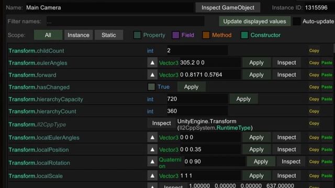Toggle the Auto-update checkbox
The image size is (335, 188).
[297, 21]
